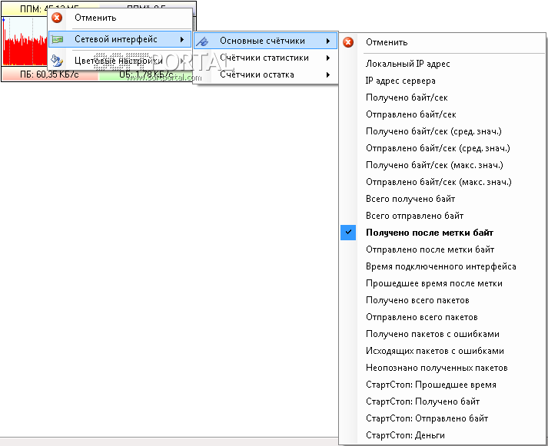
Task: Expand the Счётчики статистики submenu arrow
Action: [x=328, y=58]
